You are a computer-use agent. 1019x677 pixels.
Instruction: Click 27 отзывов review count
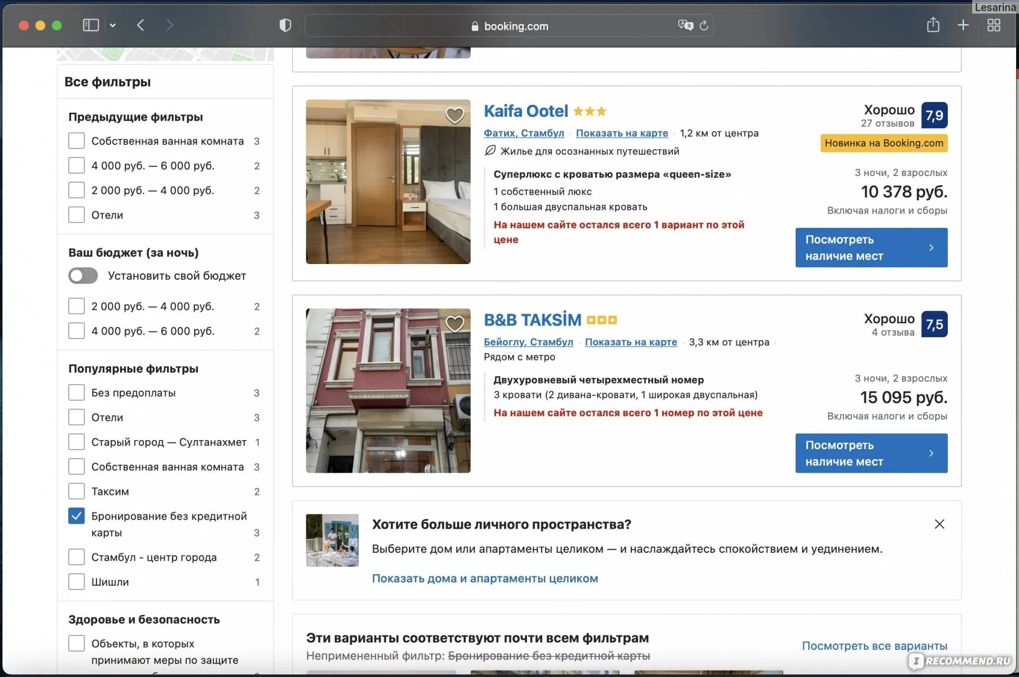coord(888,124)
